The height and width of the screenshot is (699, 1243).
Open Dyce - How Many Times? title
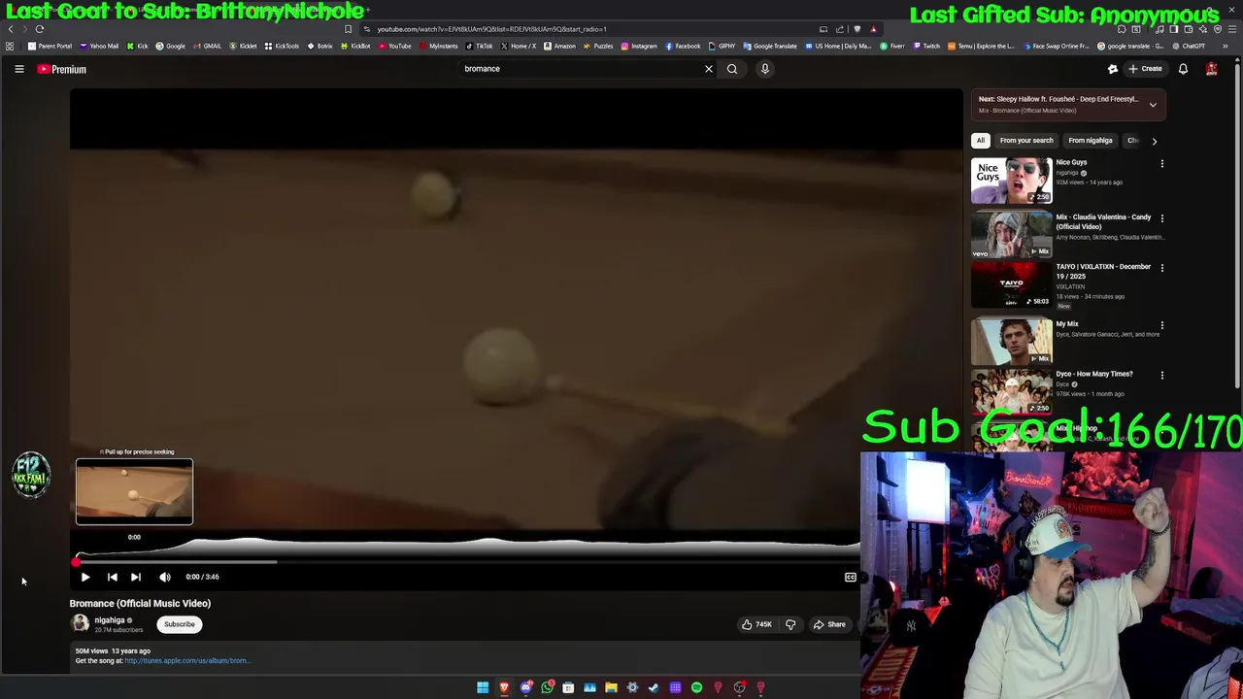pos(1094,374)
